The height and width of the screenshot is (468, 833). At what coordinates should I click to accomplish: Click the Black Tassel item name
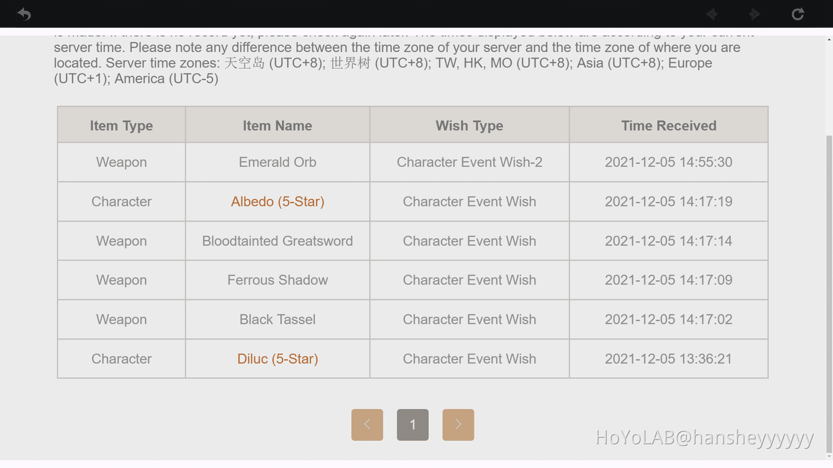click(277, 319)
